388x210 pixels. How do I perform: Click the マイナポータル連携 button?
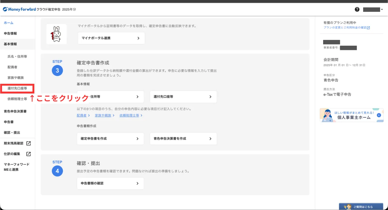(111, 38)
